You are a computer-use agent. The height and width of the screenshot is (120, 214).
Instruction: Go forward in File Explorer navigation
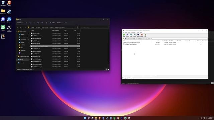tap(20, 27)
